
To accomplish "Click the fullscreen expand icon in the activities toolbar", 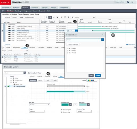I will click(65, 17).
